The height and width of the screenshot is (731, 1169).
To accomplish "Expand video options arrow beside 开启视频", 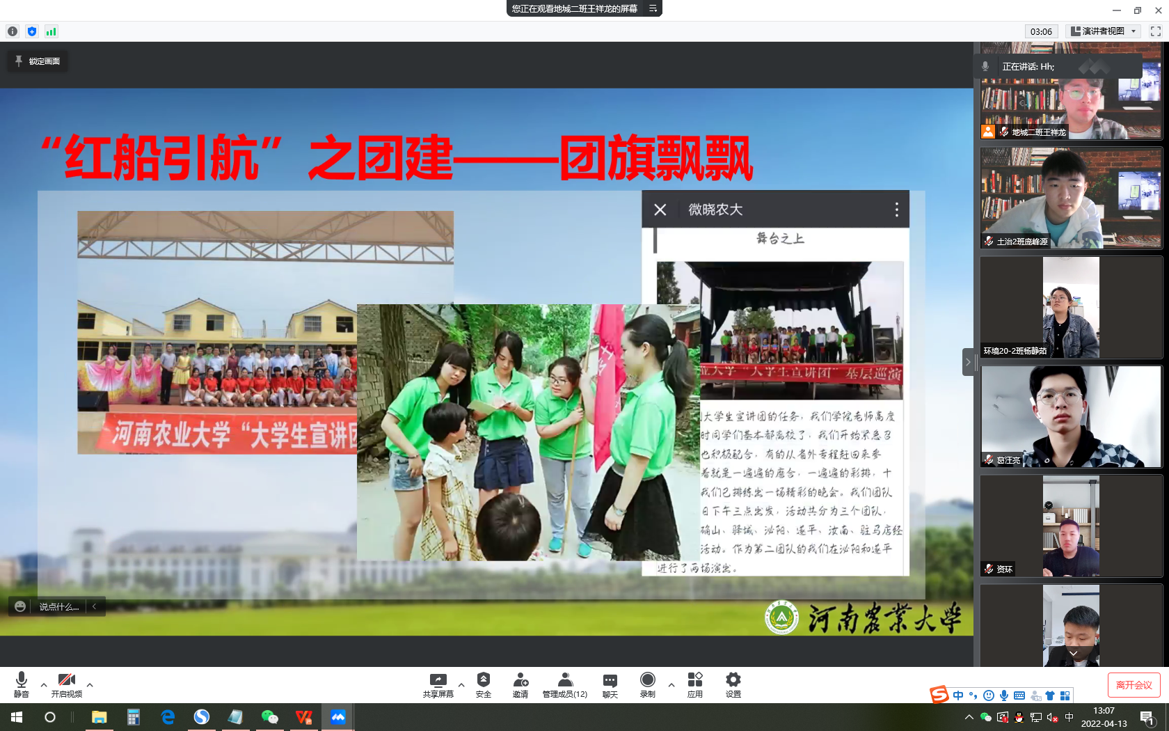I will point(90,685).
